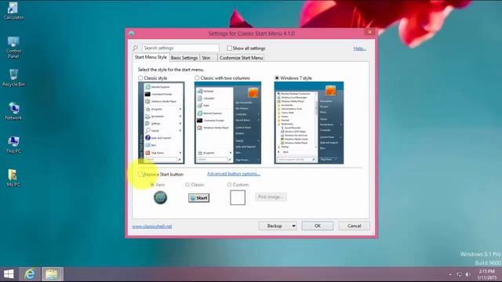The image size is (502, 282).
Task: Open the Recycle Bin desktop icon
Action: [13, 78]
